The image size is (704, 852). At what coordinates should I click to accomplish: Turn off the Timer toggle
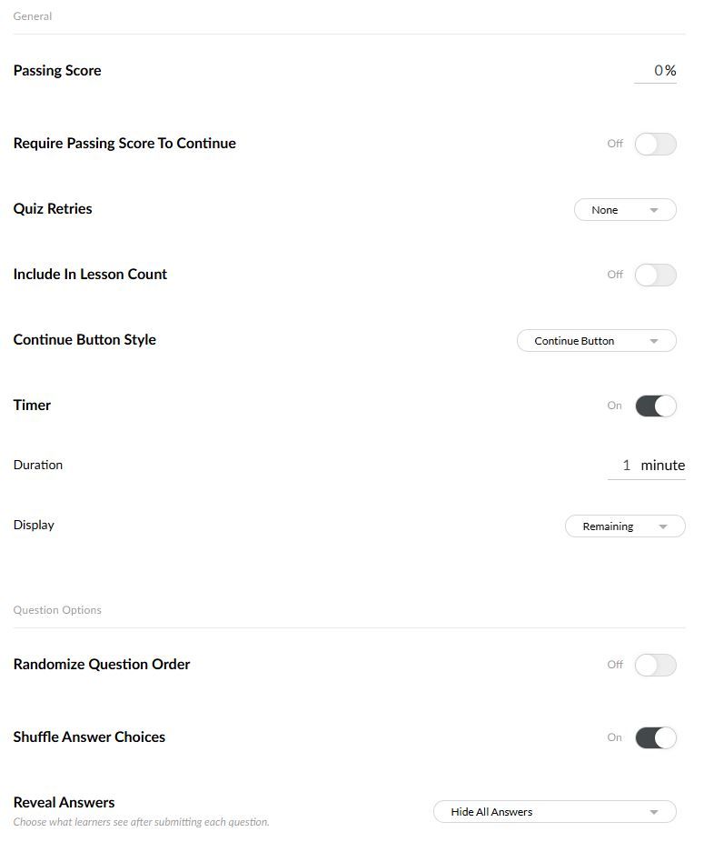pos(655,406)
